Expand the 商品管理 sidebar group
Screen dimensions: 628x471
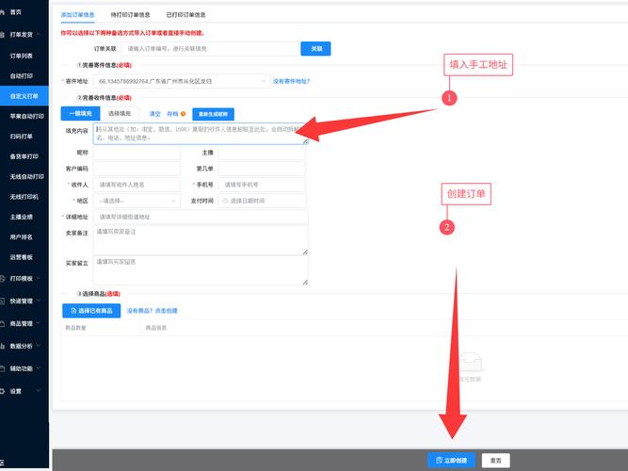click(x=24, y=323)
